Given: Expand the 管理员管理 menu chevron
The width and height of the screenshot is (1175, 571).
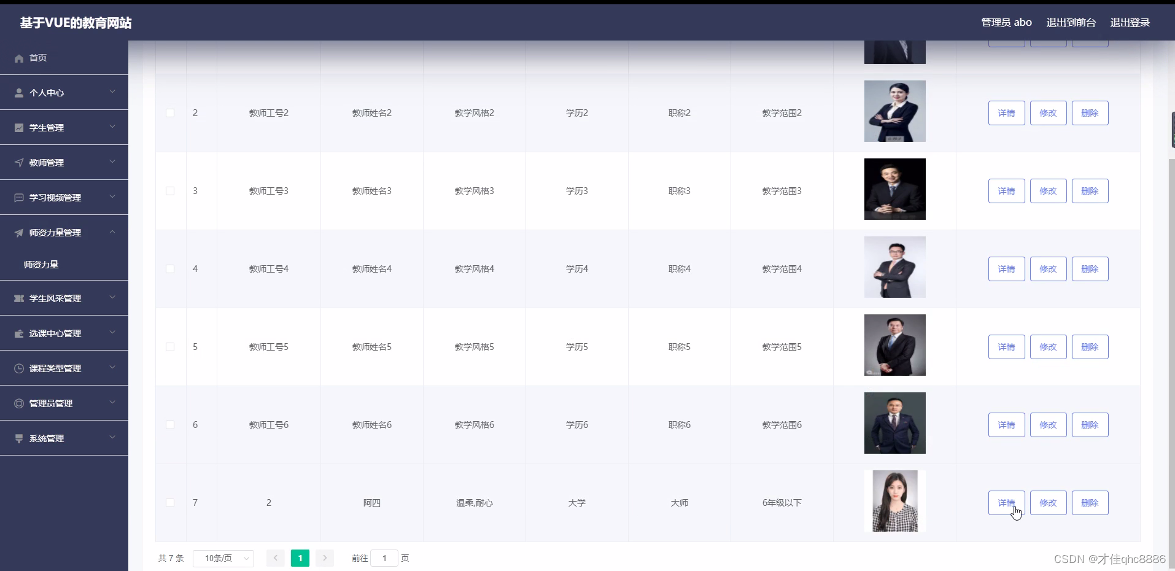Looking at the screenshot, I should pos(112,403).
